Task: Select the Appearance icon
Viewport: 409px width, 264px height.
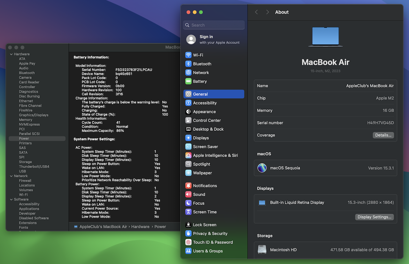Action: point(189,112)
